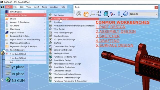Click the Part Design workbench icon

50,15
